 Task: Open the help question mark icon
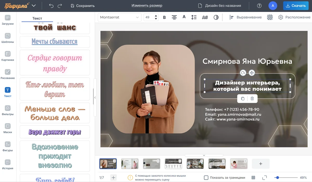click(x=259, y=6)
